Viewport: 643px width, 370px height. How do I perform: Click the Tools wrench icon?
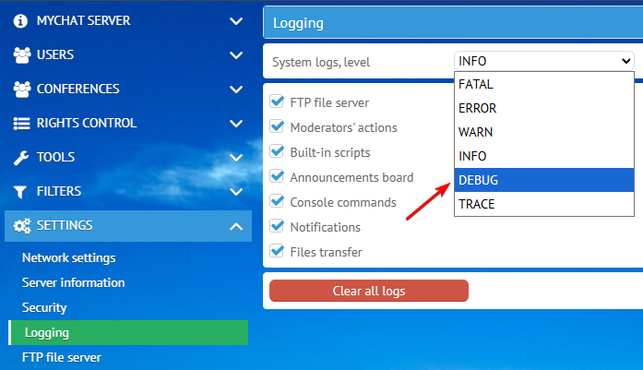[21, 158]
